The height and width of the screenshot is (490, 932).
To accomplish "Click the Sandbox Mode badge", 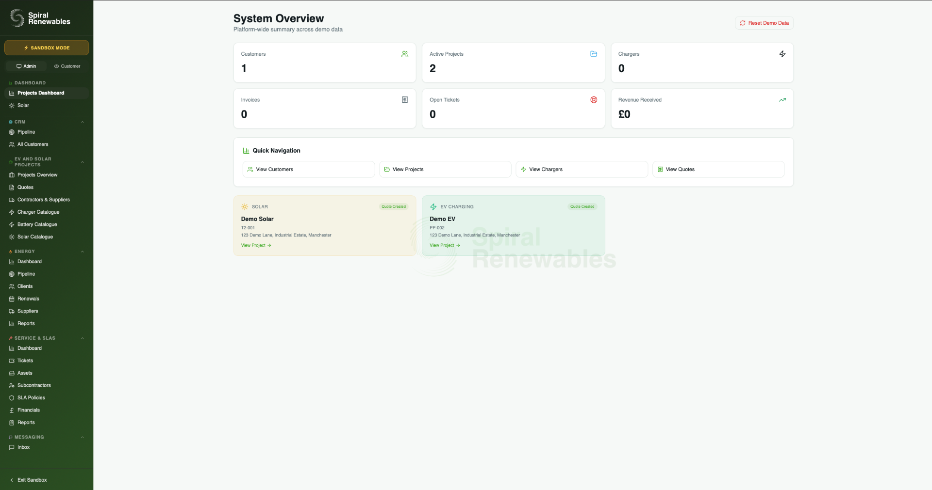I will [x=47, y=47].
